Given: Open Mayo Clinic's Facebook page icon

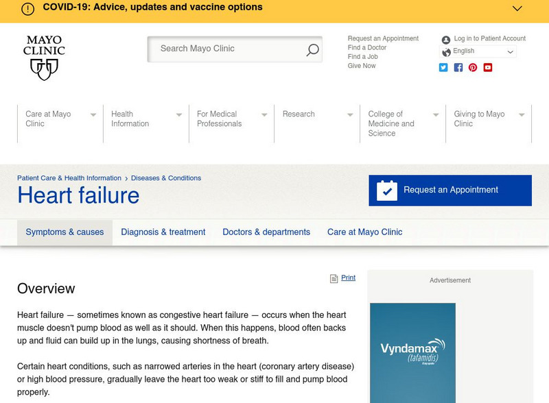Looking at the screenshot, I should [458, 67].
